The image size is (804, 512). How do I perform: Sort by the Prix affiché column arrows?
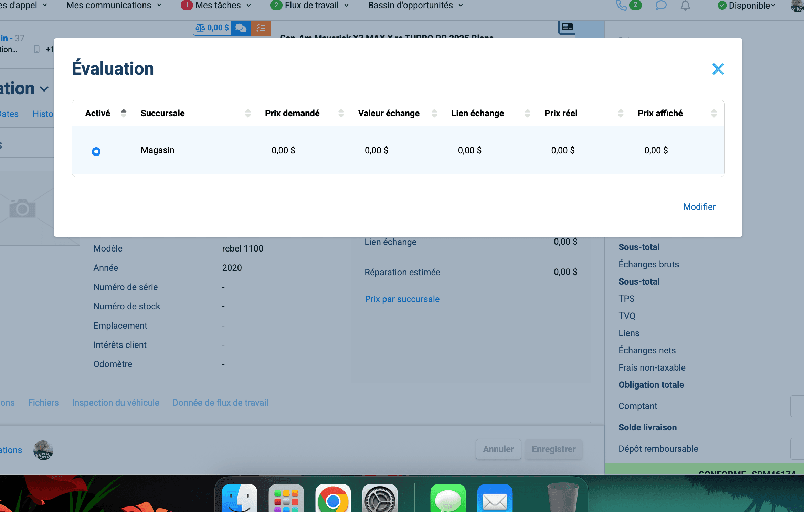[714, 113]
